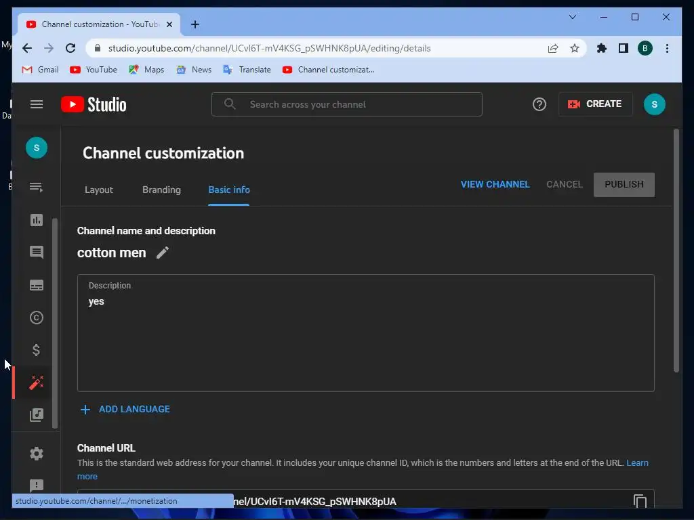Viewport: 694px width, 520px height.
Task: Click the YouTube Studio logo
Action: (x=94, y=105)
